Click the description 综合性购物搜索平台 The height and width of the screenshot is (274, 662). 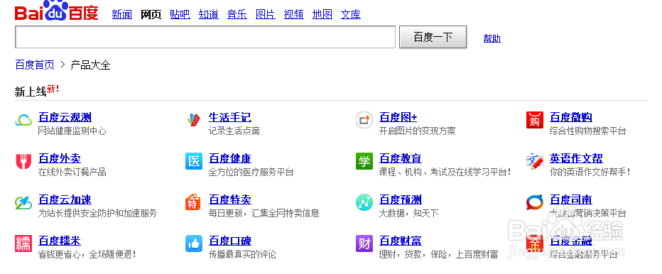588,131
